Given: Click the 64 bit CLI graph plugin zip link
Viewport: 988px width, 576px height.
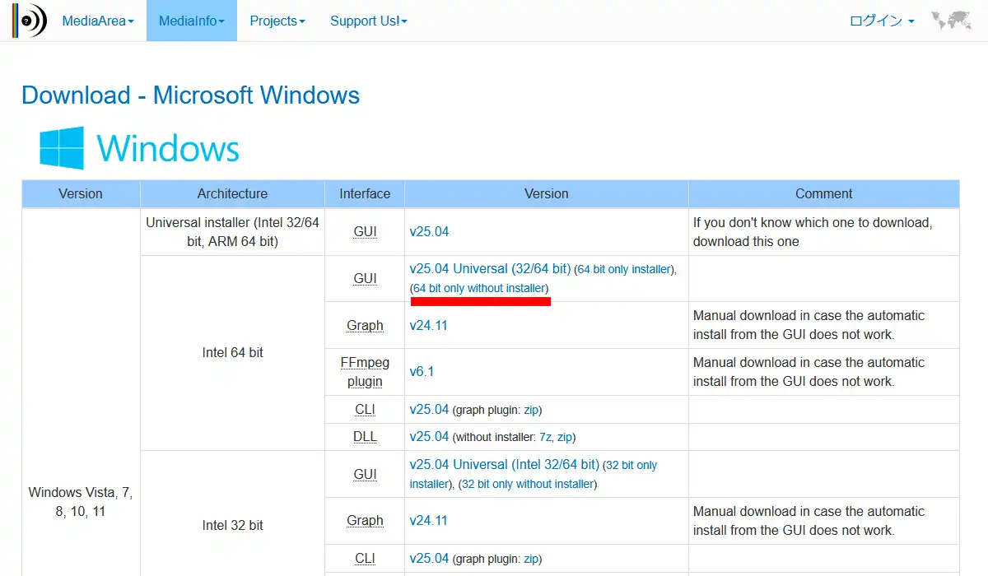Looking at the screenshot, I should pyautogui.click(x=531, y=410).
